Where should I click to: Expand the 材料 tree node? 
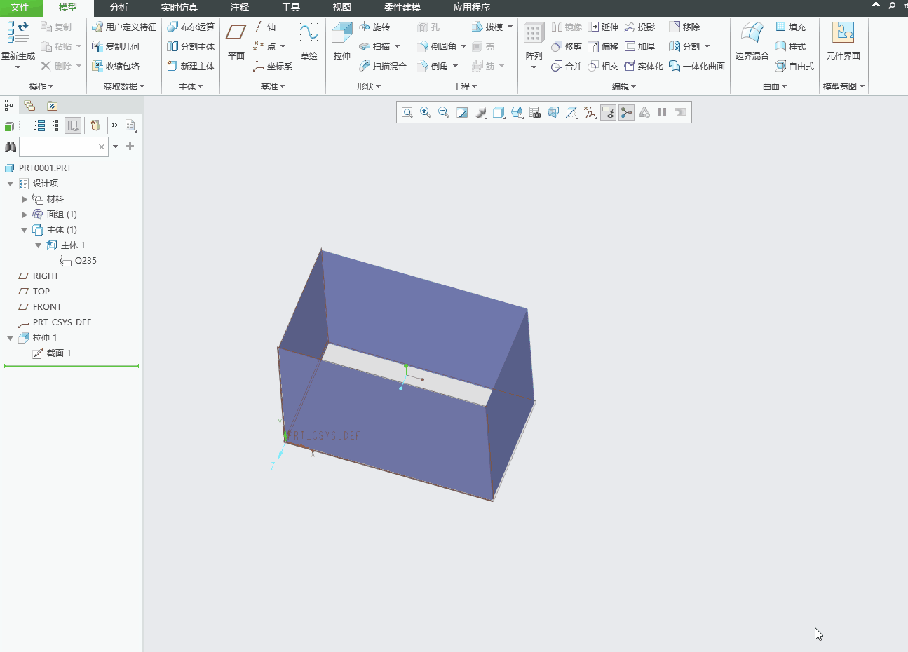(x=25, y=199)
